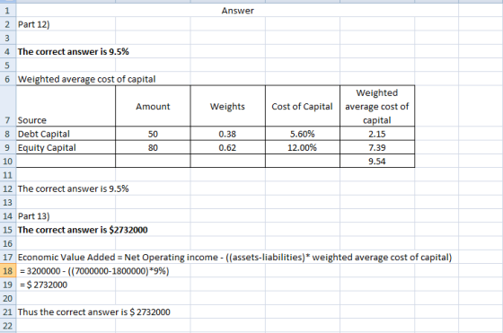Image resolution: width=503 pixels, height=333 pixels.
Task: Select the total '9.54' cell
Action: coord(377,161)
